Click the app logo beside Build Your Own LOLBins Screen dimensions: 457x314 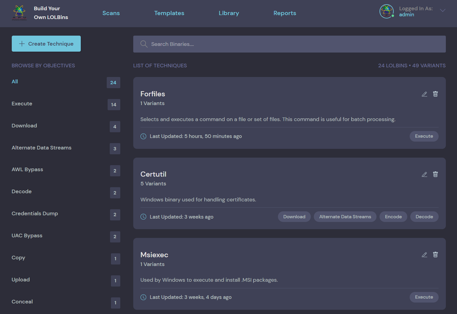click(x=19, y=13)
